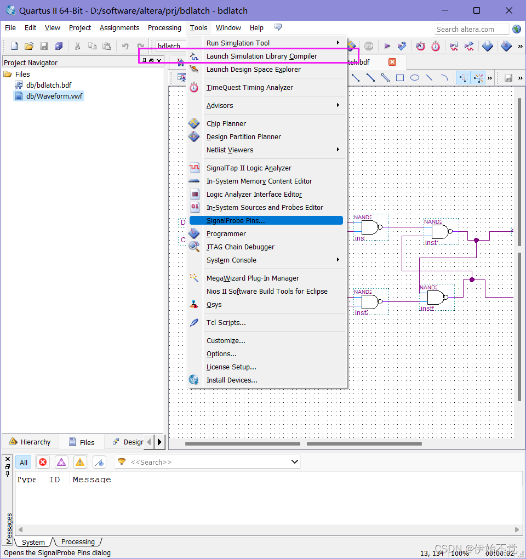Open MegaWizard Plug-In Manager
Viewport: 526px width, 559px height.
click(x=266, y=278)
